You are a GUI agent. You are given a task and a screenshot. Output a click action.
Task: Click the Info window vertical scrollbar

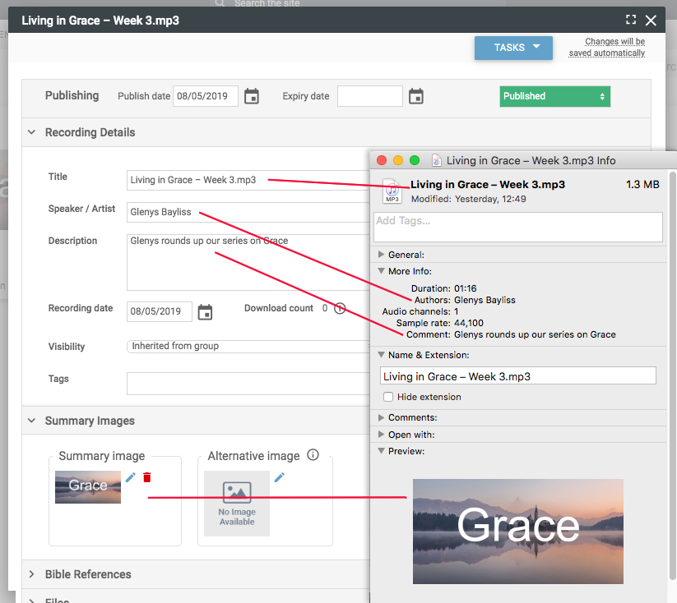coord(673,375)
